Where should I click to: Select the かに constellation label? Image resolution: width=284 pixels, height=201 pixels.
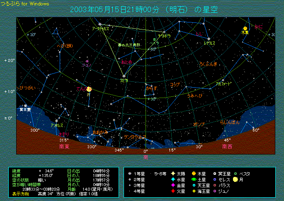tap(258, 27)
